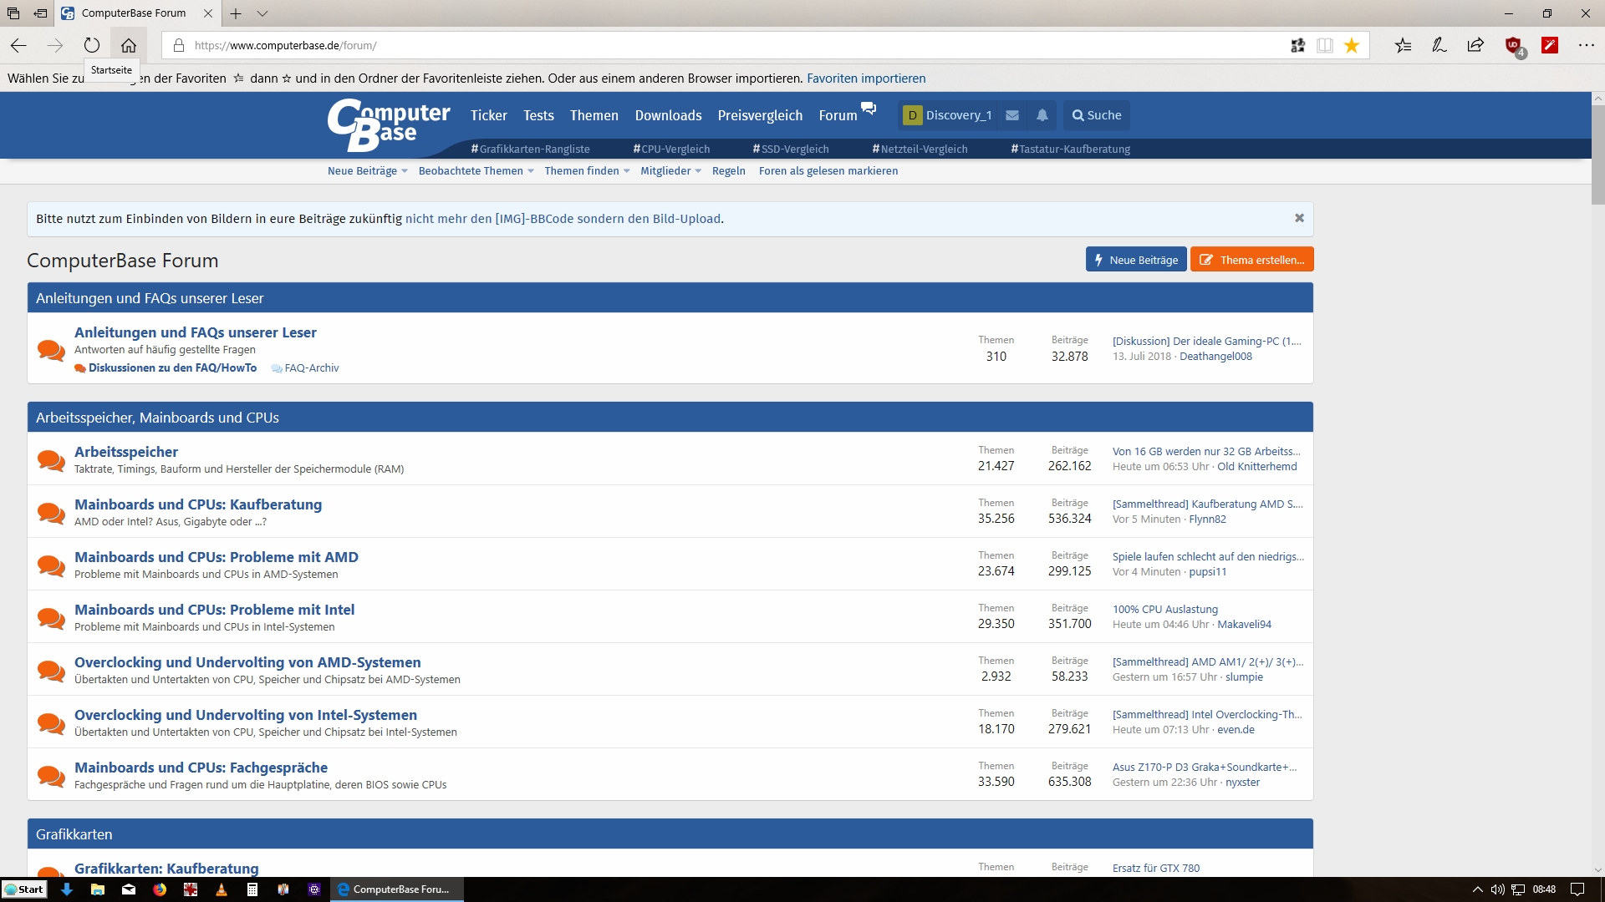
Task: Click the ComputerBase logo
Action: (x=389, y=125)
